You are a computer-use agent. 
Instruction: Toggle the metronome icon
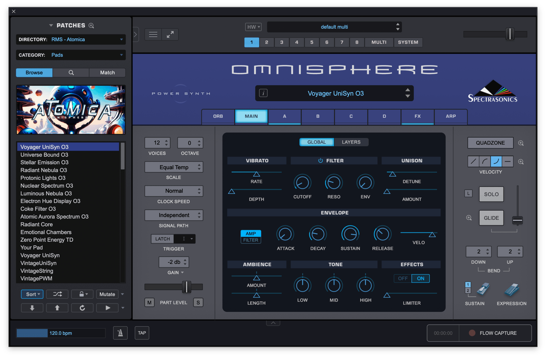pyautogui.click(x=120, y=333)
